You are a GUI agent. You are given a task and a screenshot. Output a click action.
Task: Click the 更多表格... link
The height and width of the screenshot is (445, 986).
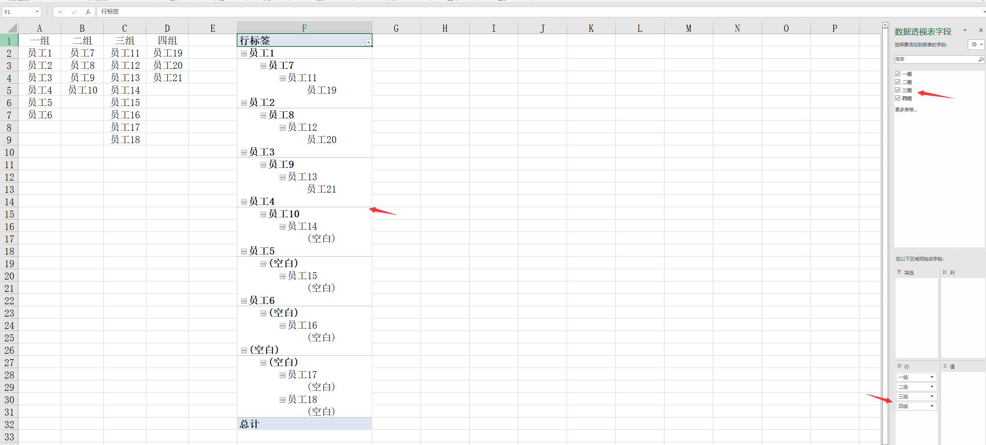(906, 110)
